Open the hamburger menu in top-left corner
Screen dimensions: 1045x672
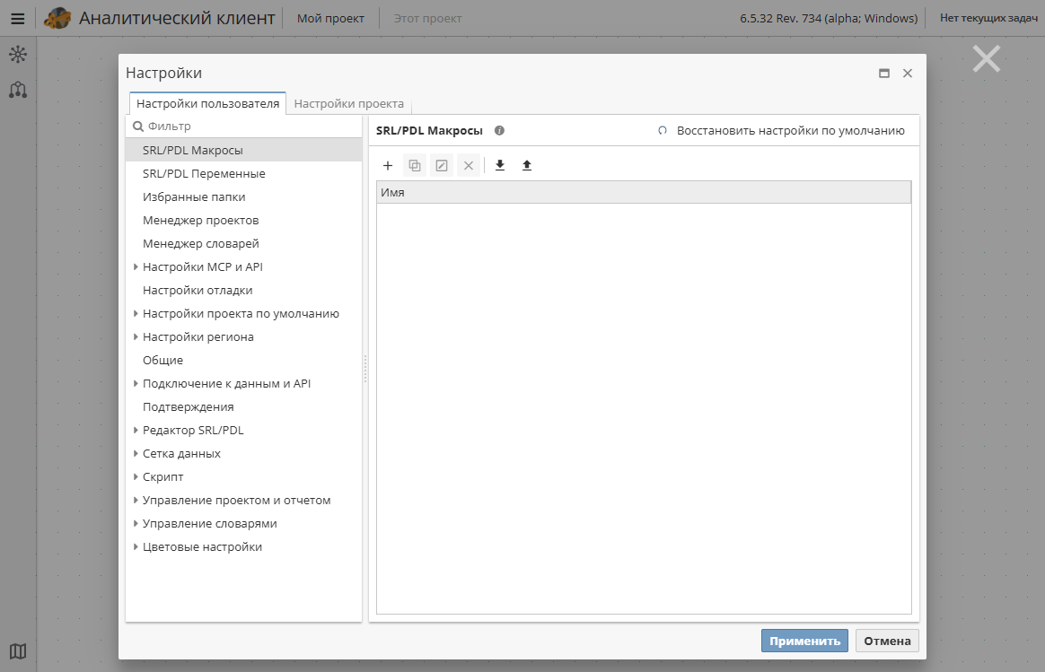(x=17, y=17)
